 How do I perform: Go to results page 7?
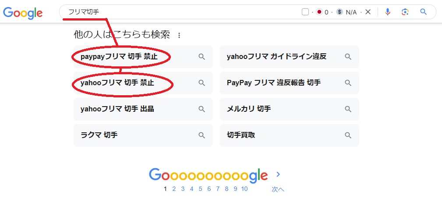click(218, 189)
